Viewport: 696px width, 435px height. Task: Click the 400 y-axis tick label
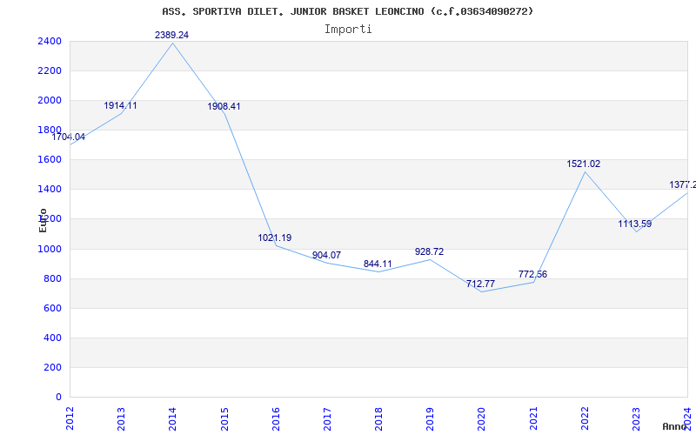click(53, 338)
